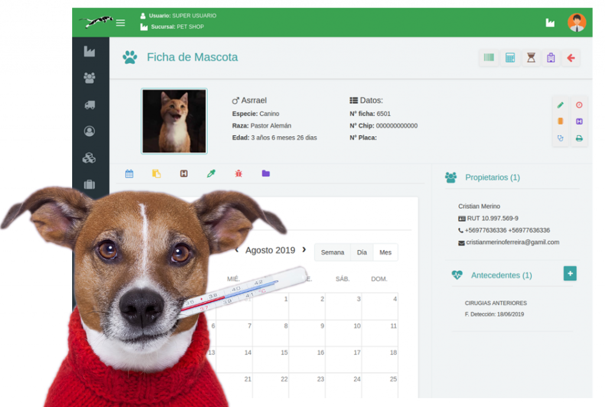Switch calendar to Semana view

(332, 252)
